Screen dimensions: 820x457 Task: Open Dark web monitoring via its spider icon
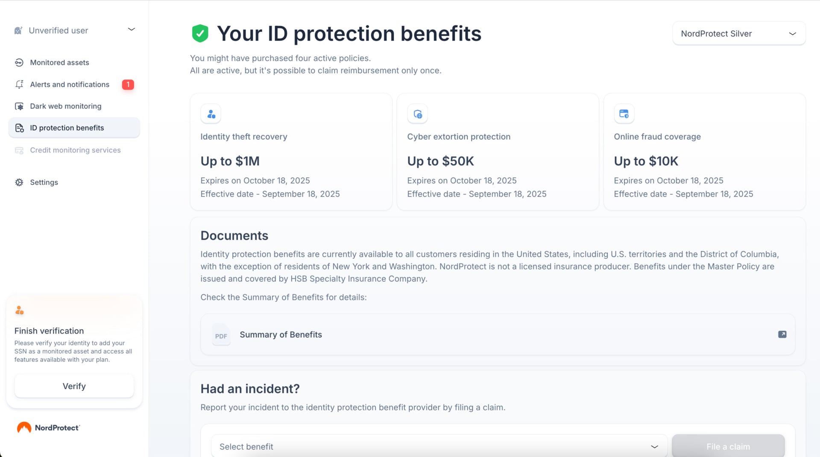point(19,106)
